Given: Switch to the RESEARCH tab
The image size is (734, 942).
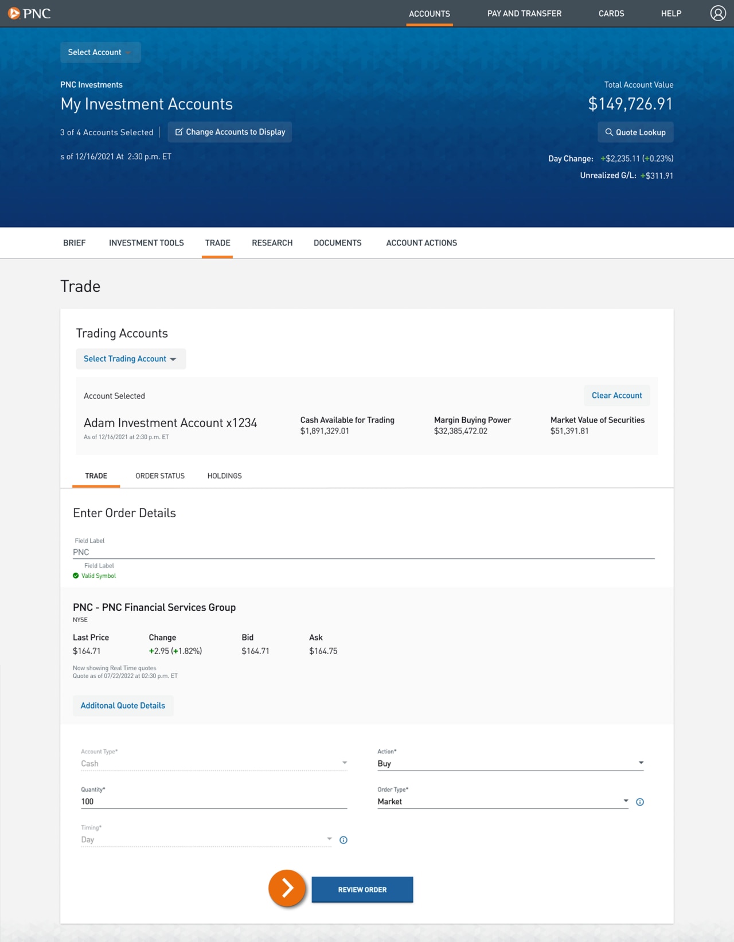Looking at the screenshot, I should click(272, 243).
